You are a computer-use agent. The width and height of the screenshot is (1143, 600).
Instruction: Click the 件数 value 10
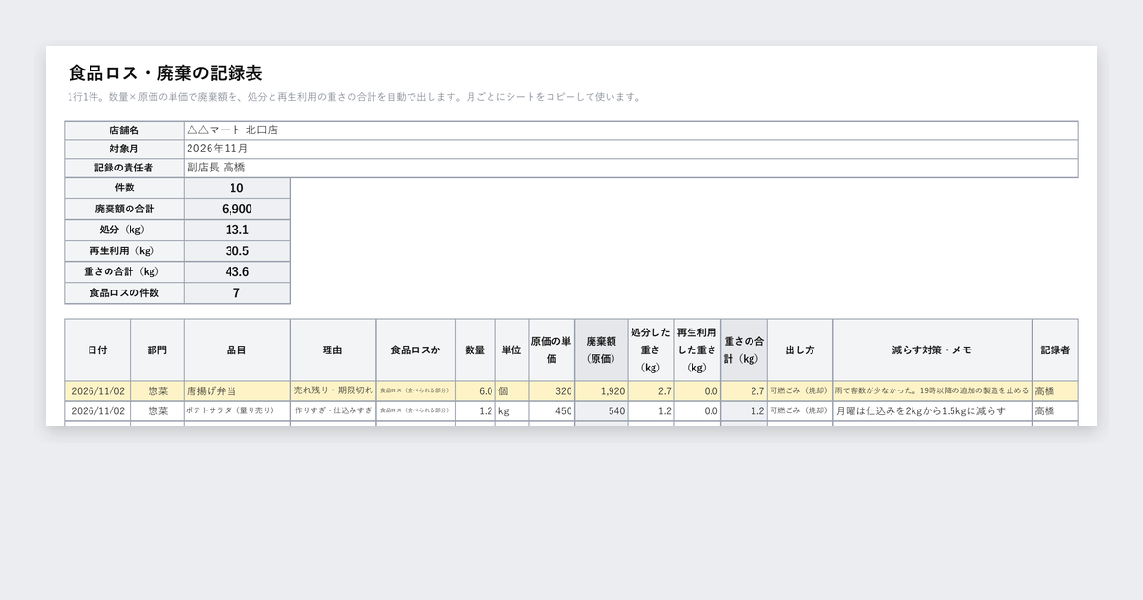click(x=236, y=189)
